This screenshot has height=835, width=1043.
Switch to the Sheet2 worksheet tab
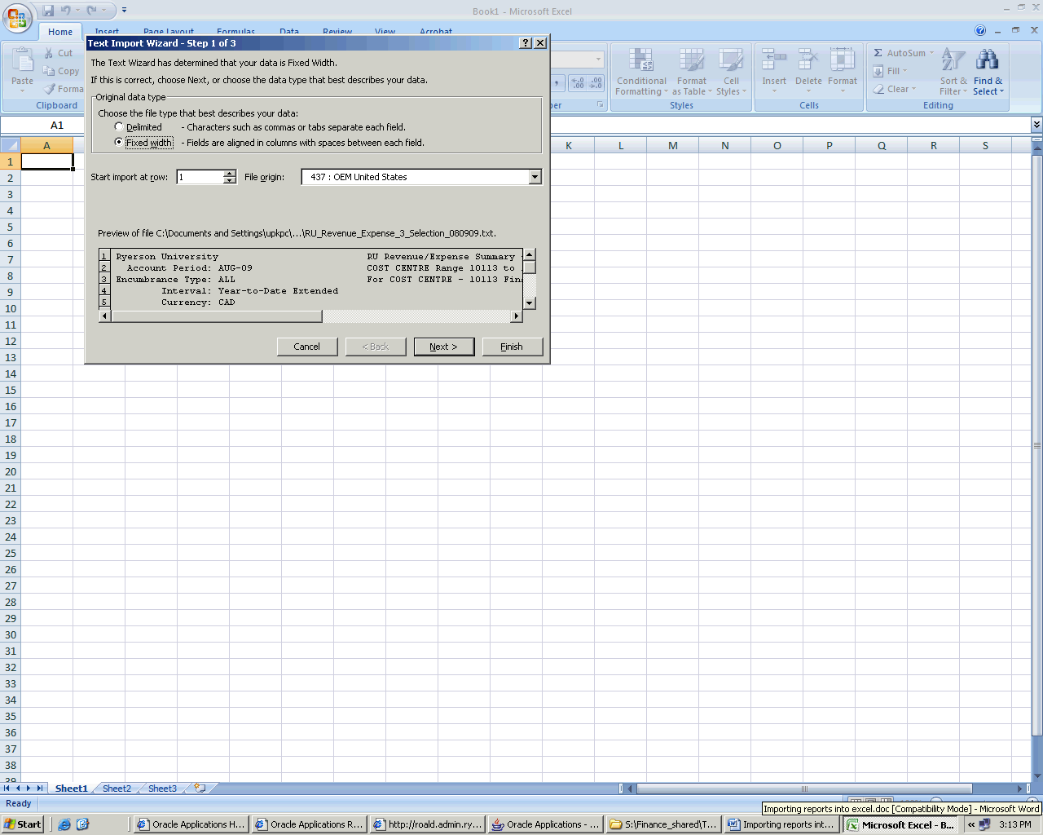[117, 789]
